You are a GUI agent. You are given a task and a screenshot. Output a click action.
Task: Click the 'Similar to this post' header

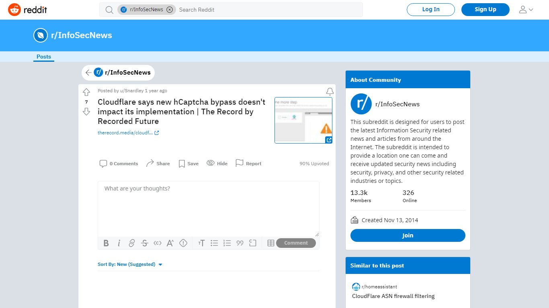coord(408,265)
